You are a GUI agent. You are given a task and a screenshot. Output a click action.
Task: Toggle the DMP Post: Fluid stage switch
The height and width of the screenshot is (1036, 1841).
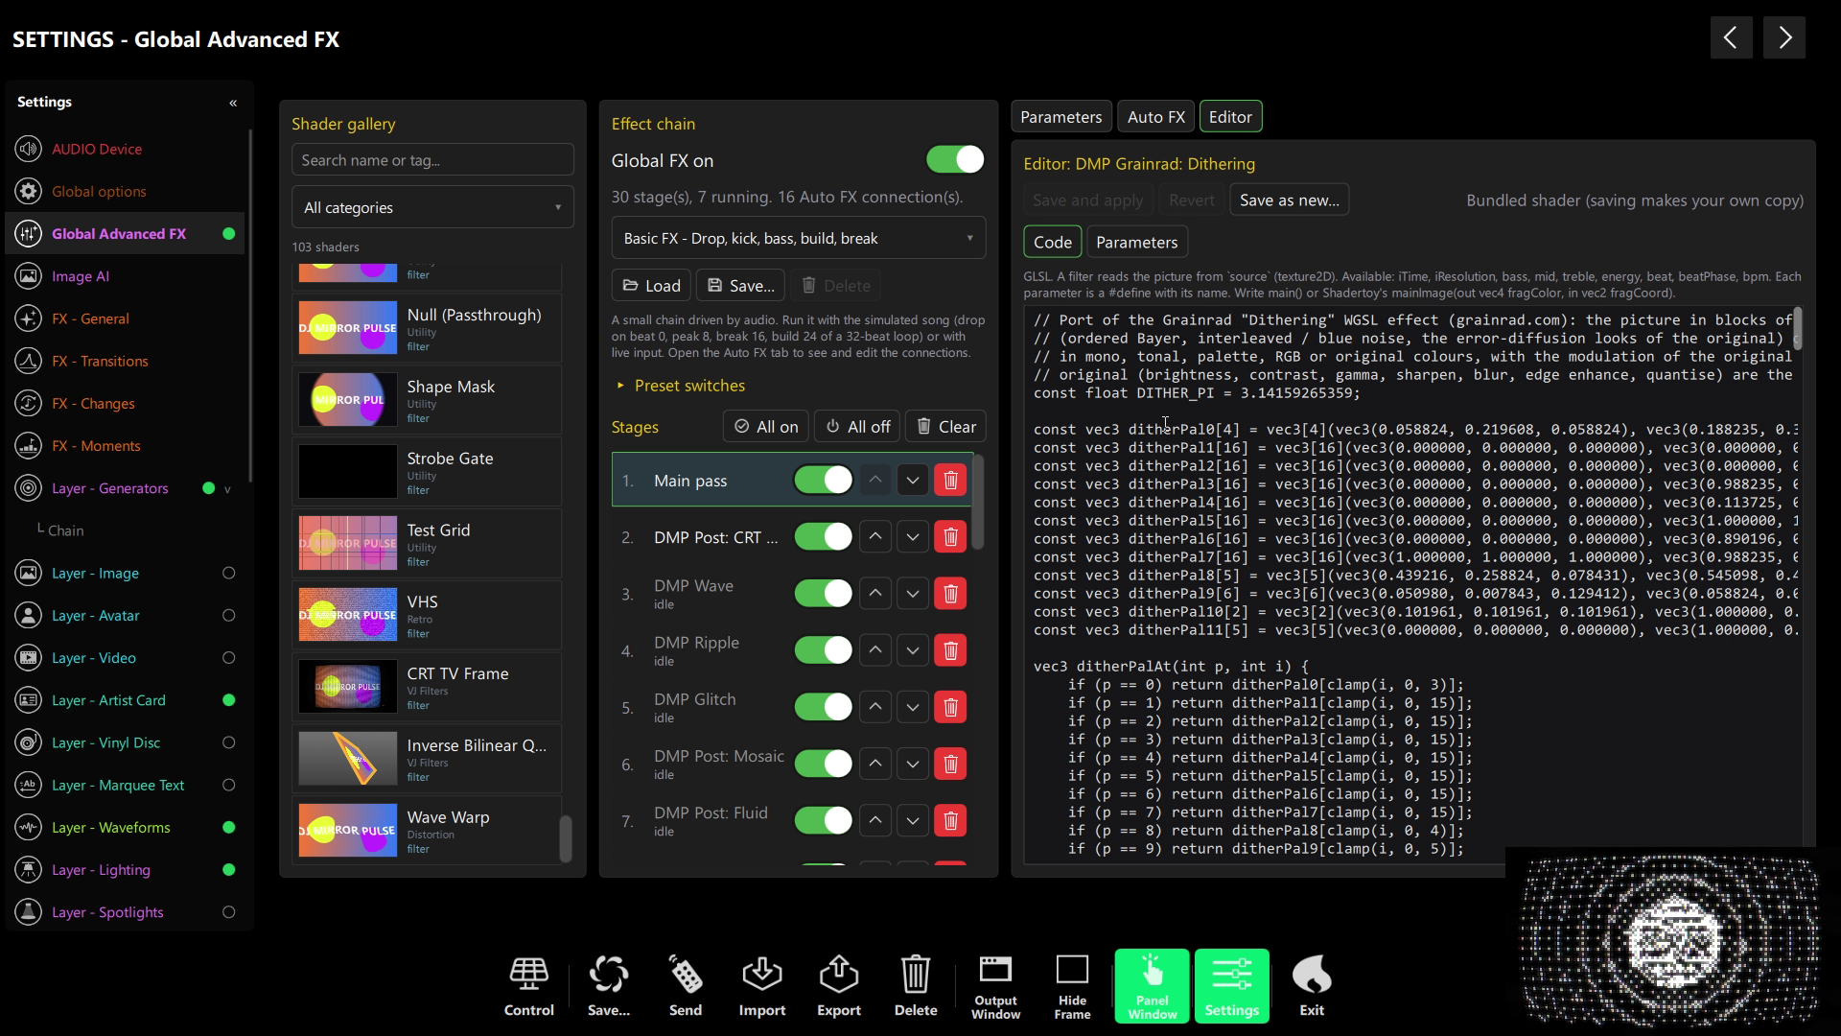click(x=823, y=820)
